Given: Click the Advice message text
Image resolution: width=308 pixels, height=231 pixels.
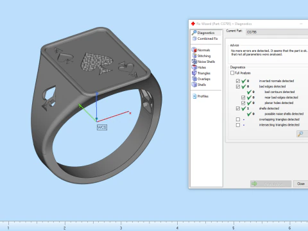Looking at the screenshot, I should [269, 53].
